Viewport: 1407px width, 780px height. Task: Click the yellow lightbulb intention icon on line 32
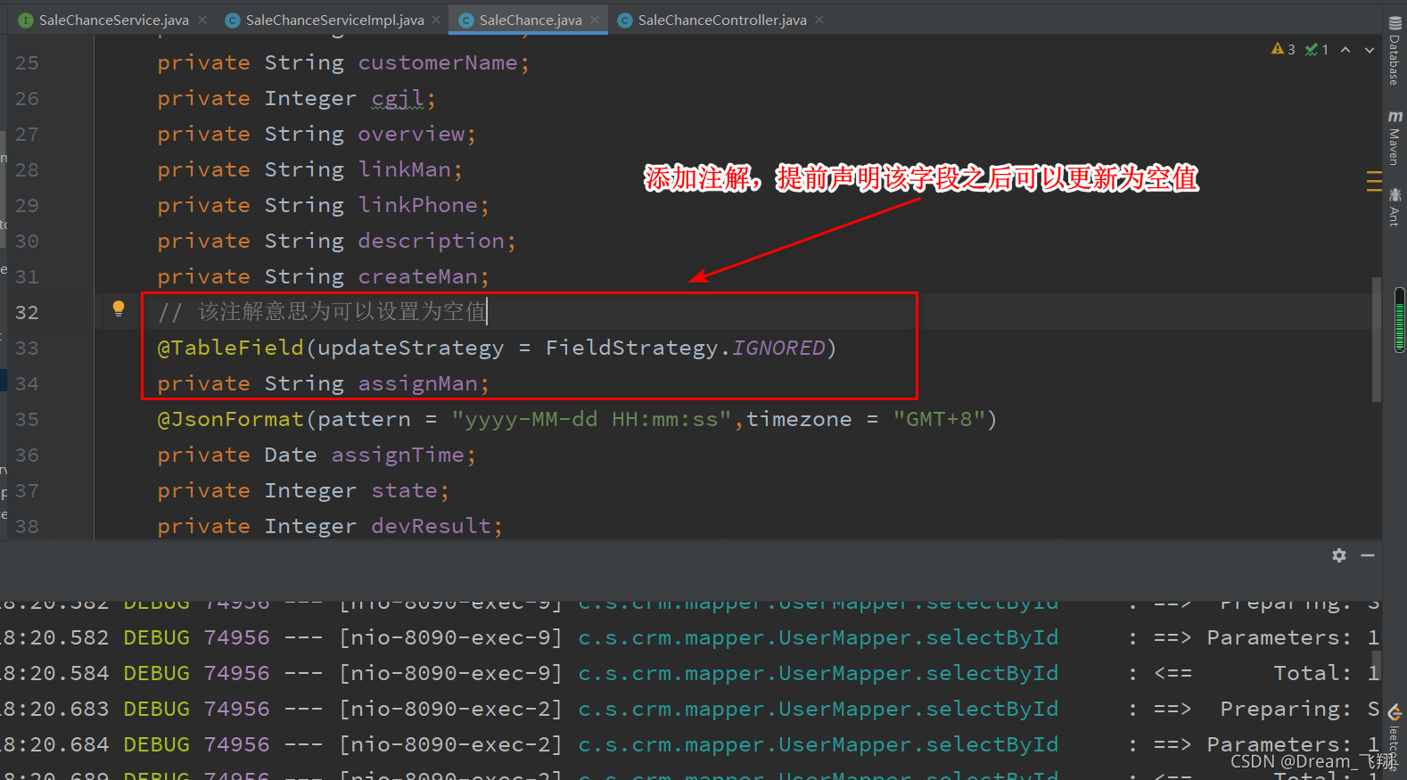pos(118,309)
